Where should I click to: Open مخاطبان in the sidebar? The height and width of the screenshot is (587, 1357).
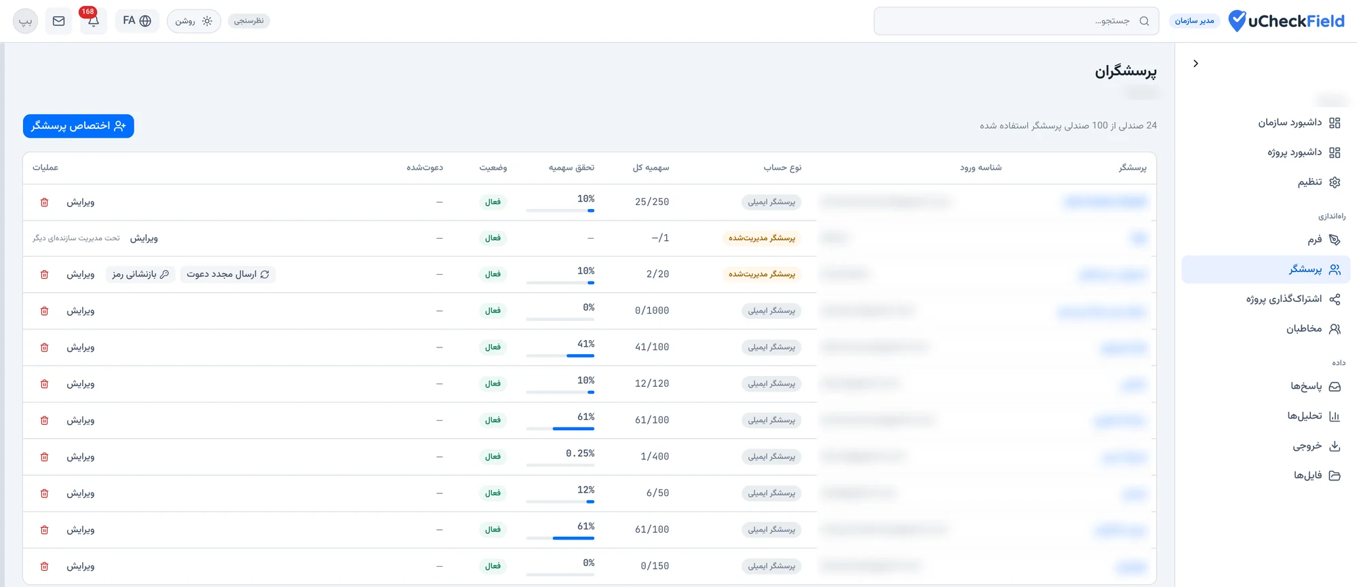1266,329
